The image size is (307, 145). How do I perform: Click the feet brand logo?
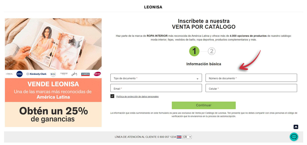coord(53,74)
